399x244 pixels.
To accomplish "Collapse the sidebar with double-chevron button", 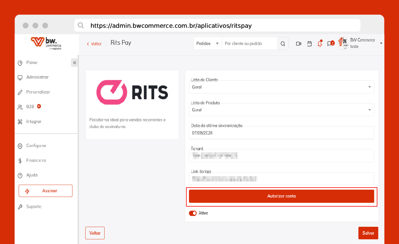I will tap(74, 63).
